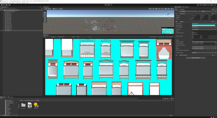Click the Pause button
217x118 pixels.
coord(109,5)
